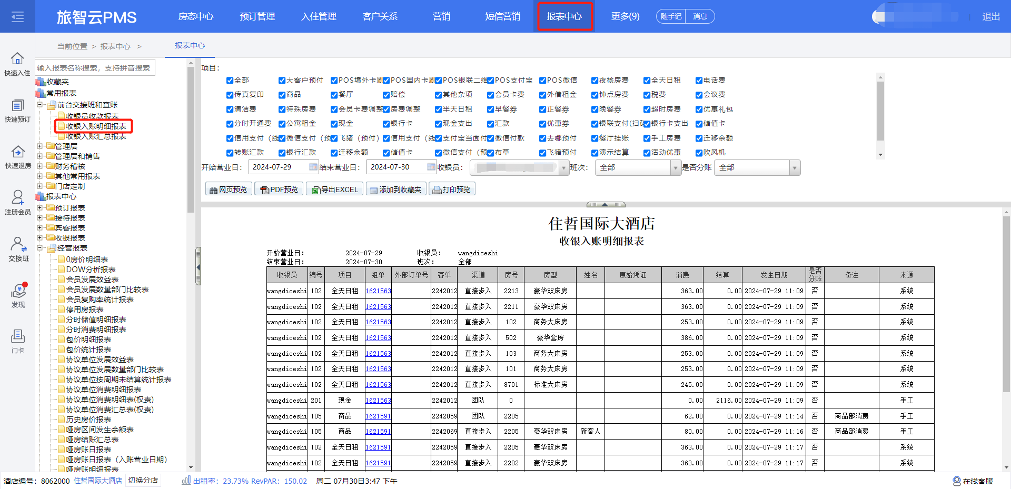The height and width of the screenshot is (489, 1011).
Task: Click 退出 logout link
Action: (991, 16)
